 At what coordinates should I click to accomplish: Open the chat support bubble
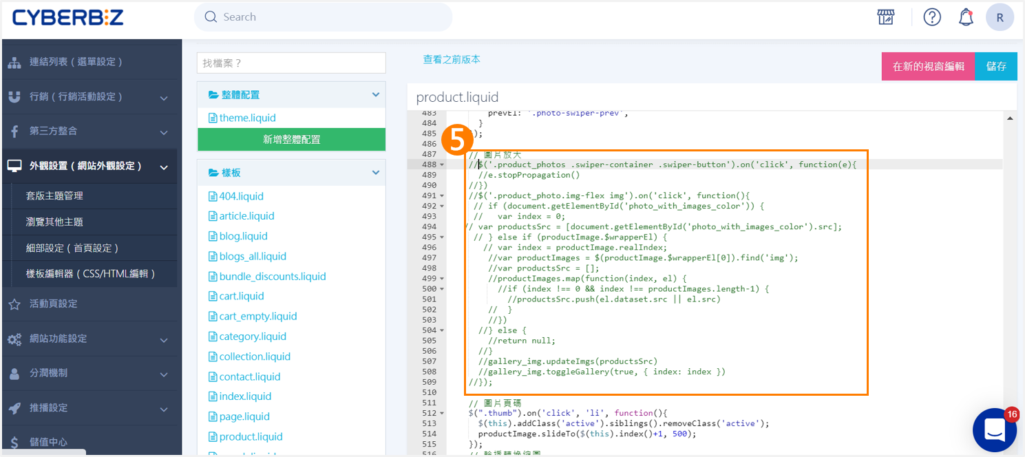click(x=995, y=429)
